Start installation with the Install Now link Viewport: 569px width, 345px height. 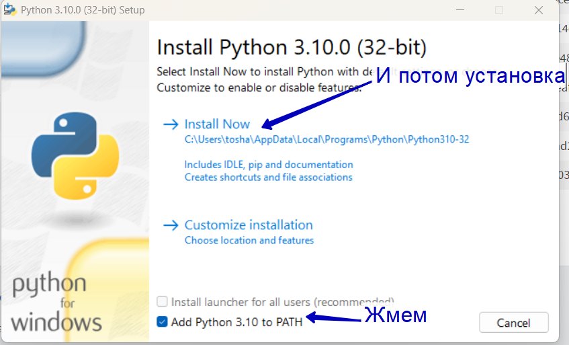click(217, 124)
